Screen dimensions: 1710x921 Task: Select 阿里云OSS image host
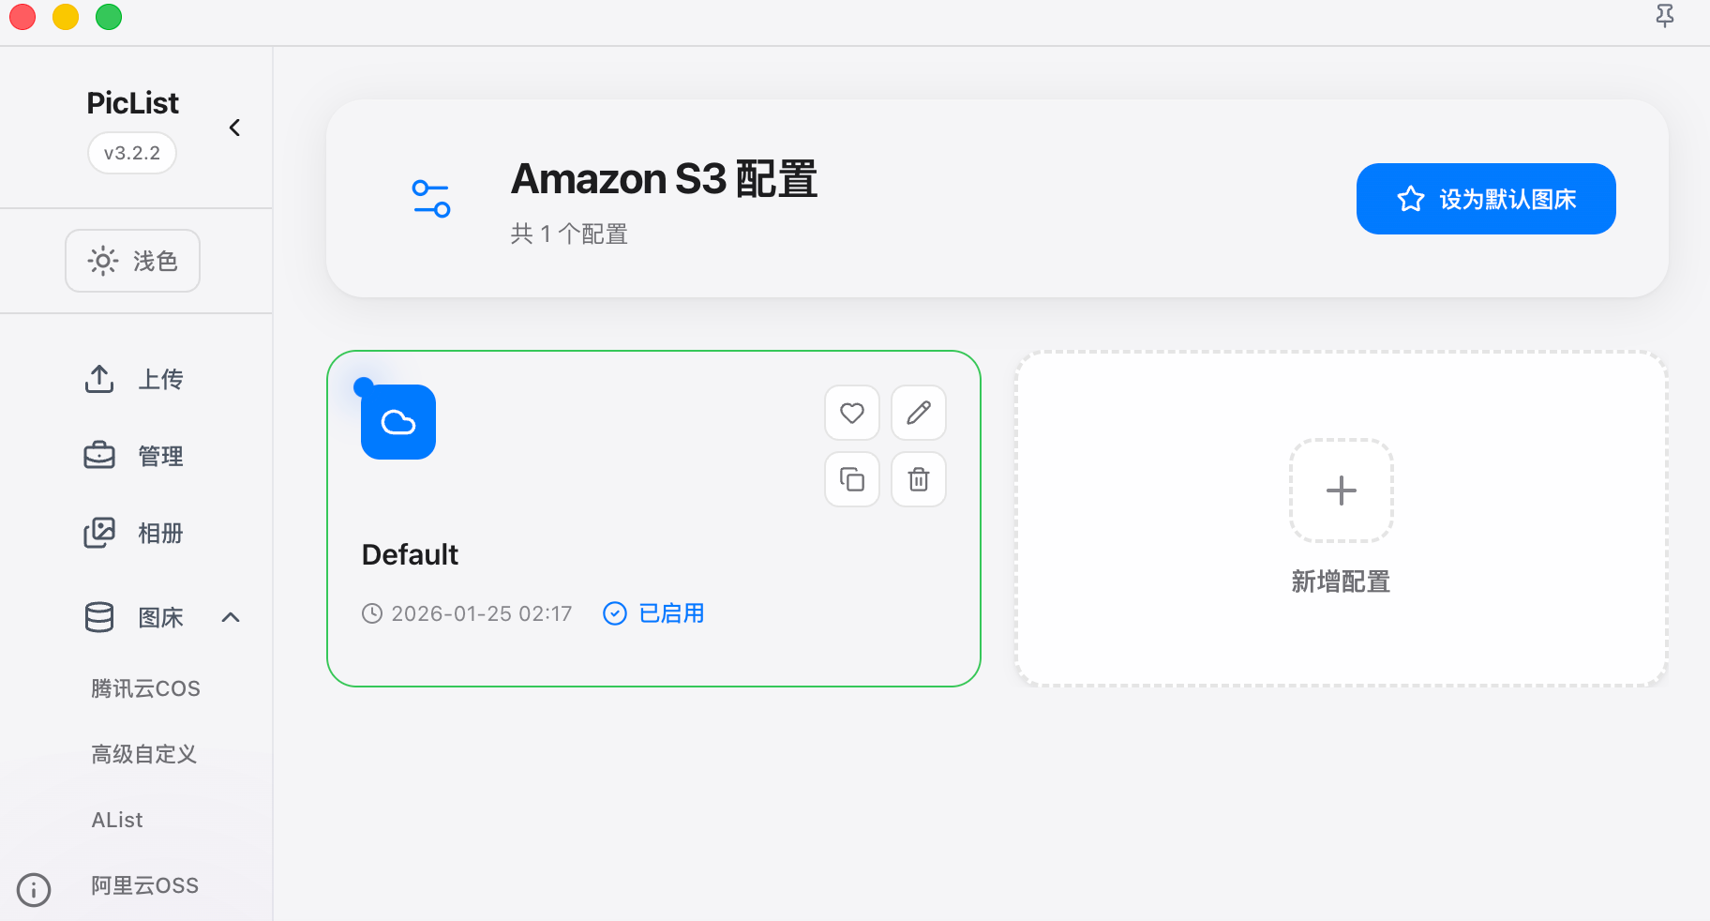pos(144,885)
